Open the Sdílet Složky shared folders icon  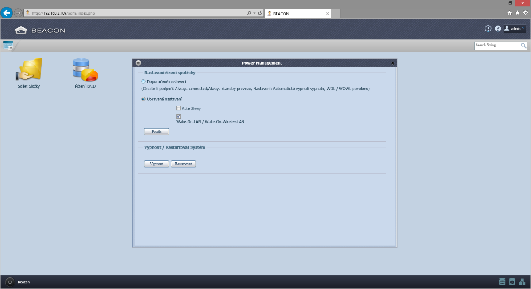[x=29, y=70]
